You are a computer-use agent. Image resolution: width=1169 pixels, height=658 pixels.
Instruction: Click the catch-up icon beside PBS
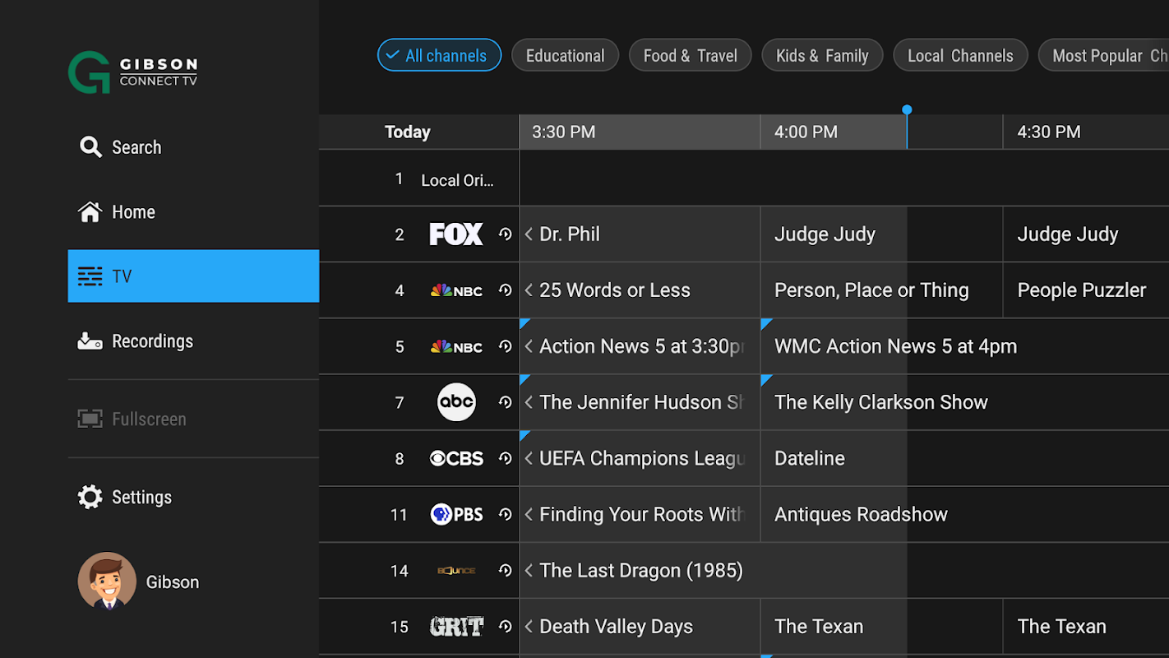point(505,514)
